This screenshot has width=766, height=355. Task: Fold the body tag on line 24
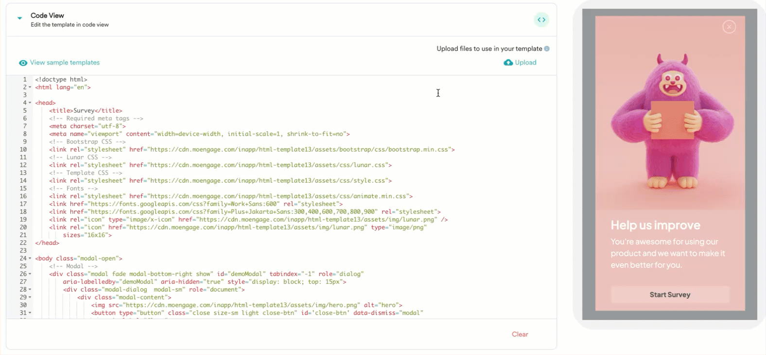coord(30,258)
